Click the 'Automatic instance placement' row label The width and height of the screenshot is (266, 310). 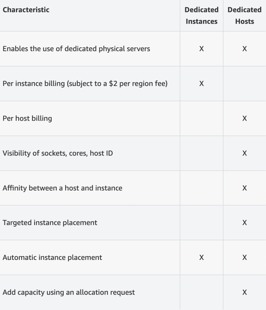(x=52, y=258)
